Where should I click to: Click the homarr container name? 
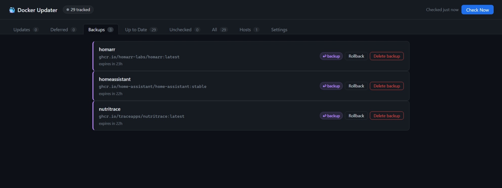(x=107, y=49)
